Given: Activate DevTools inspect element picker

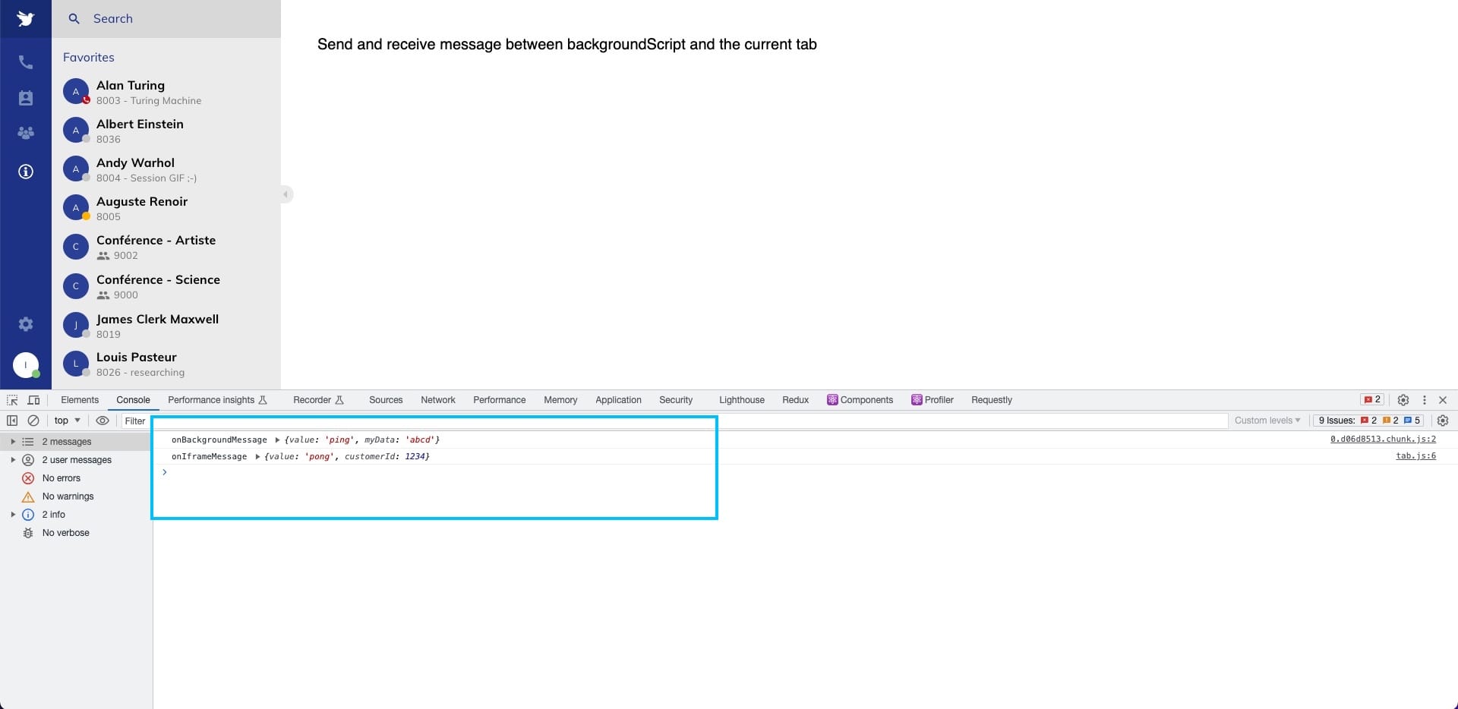Looking at the screenshot, I should point(12,400).
